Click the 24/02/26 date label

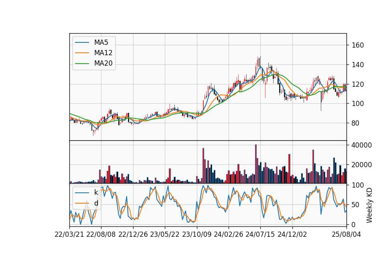tap(229, 235)
